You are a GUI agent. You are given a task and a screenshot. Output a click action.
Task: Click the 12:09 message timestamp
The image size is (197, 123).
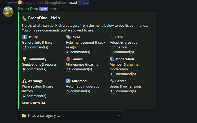point(54,9)
